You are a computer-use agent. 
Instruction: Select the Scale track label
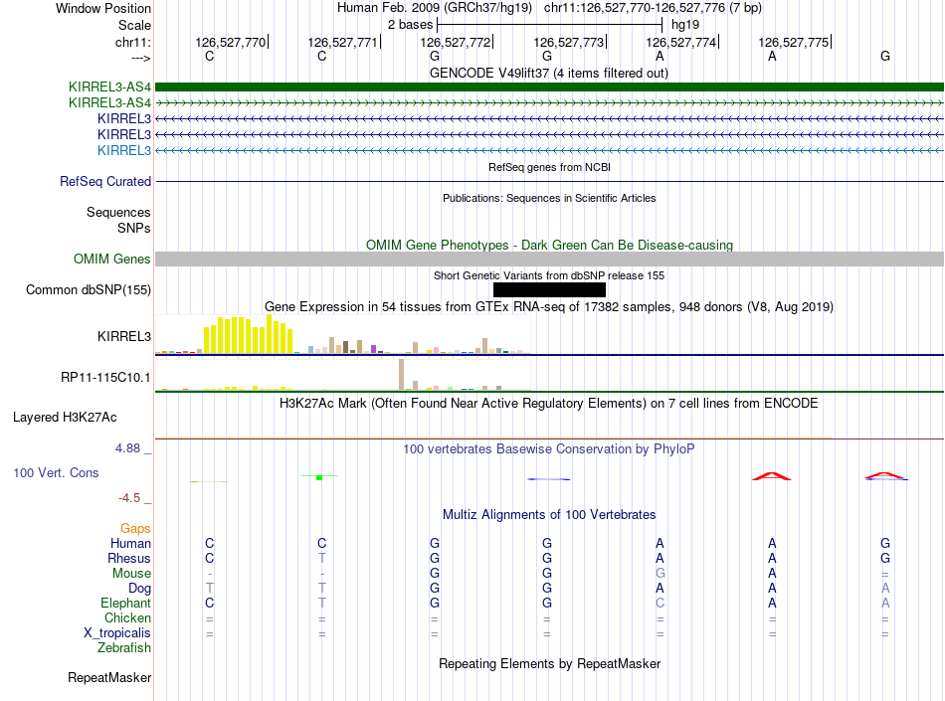pyautogui.click(x=134, y=25)
